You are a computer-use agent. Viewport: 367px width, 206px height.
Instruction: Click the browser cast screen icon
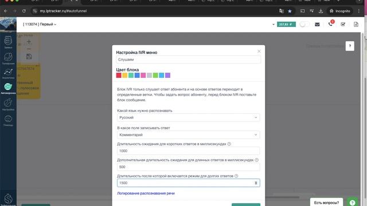pyautogui.click(x=302, y=11)
